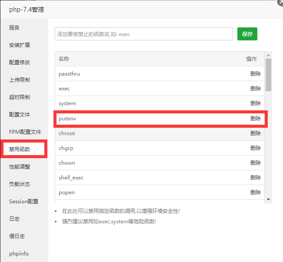
Task: Delete the shell_exec function entry
Action: click(255, 178)
